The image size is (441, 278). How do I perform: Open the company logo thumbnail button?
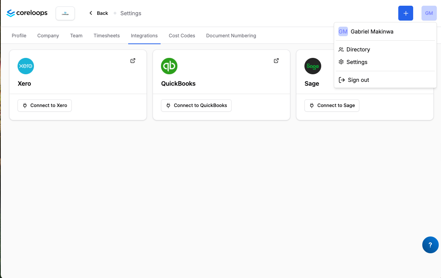(65, 13)
